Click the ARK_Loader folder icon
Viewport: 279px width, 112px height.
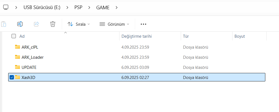pos(18,57)
